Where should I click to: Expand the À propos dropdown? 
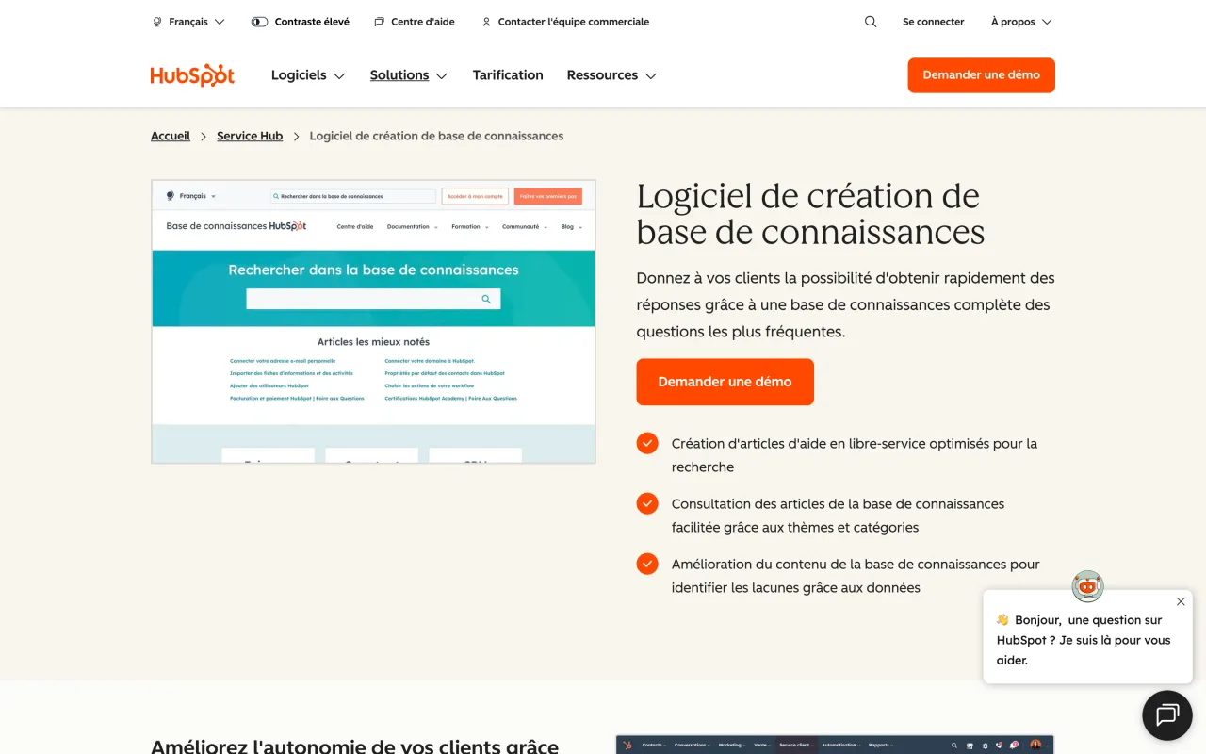(1021, 22)
